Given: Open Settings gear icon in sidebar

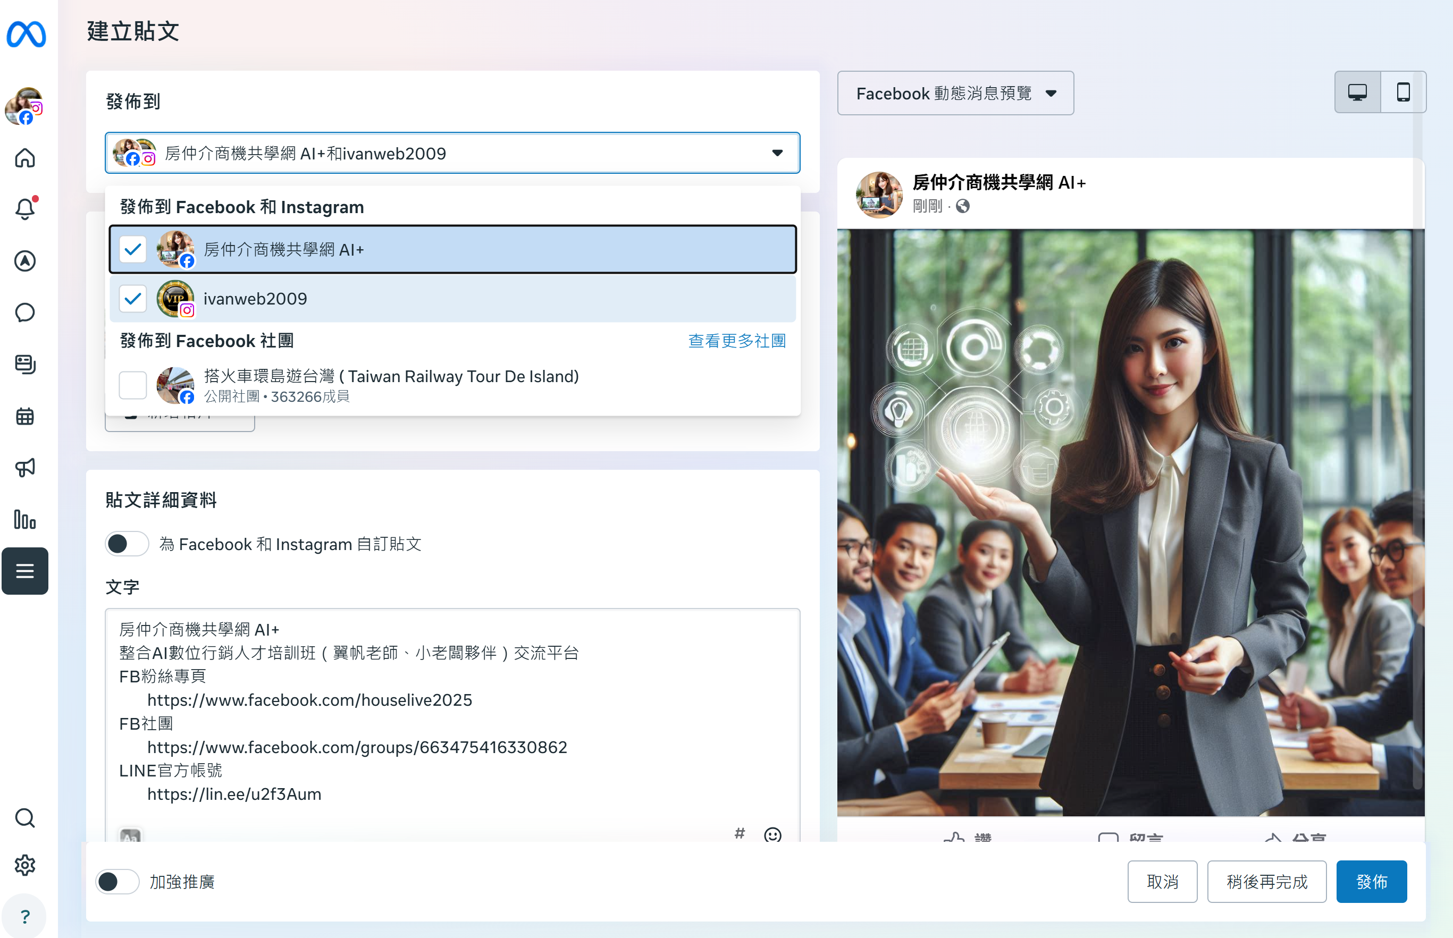Looking at the screenshot, I should tap(25, 865).
